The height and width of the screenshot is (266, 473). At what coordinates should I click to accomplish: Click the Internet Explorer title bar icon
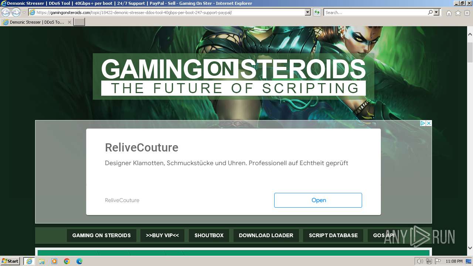click(4, 3)
